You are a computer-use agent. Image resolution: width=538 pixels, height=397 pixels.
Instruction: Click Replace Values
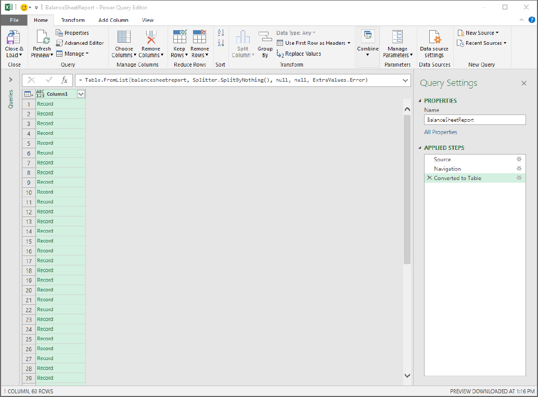point(299,54)
